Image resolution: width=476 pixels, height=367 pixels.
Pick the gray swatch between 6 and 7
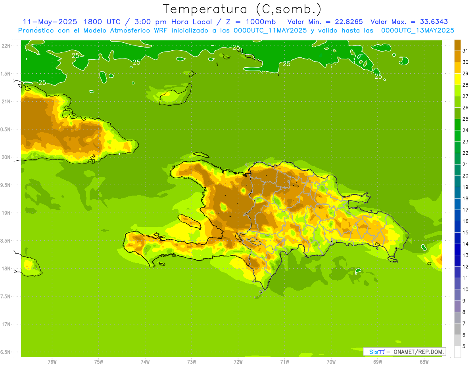click(457, 329)
